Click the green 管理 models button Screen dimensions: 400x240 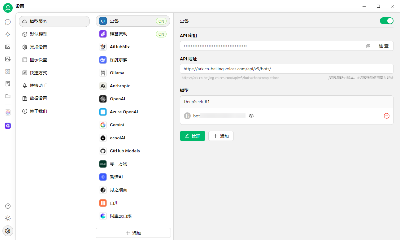point(193,136)
